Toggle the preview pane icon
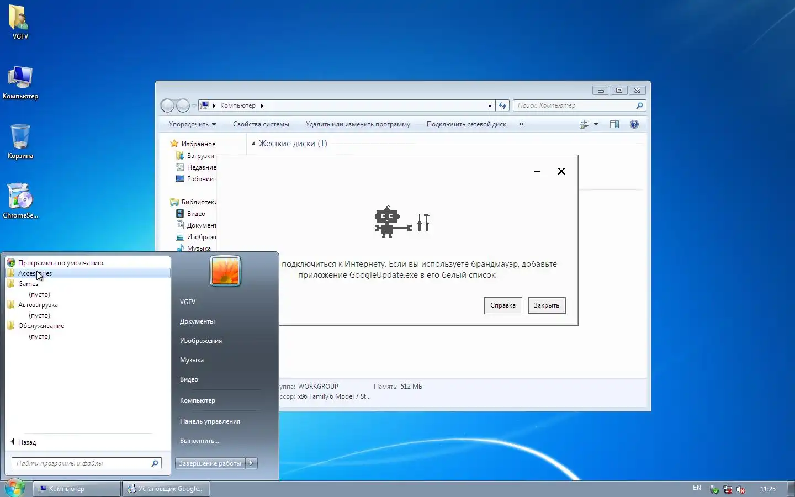 [x=614, y=124]
